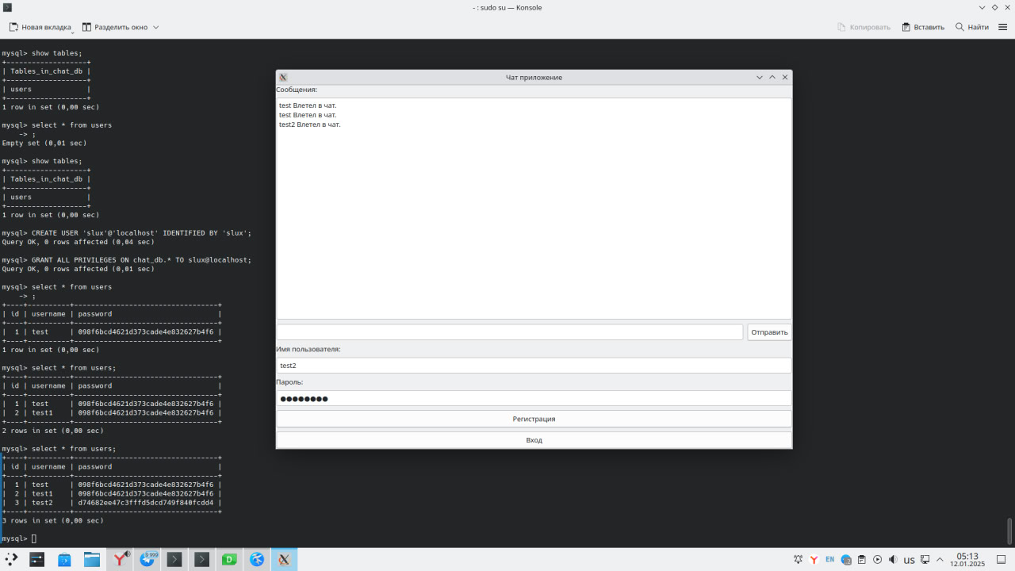This screenshot has height=571, width=1015.
Task: Open the Discover software store icon
Action: point(65,560)
